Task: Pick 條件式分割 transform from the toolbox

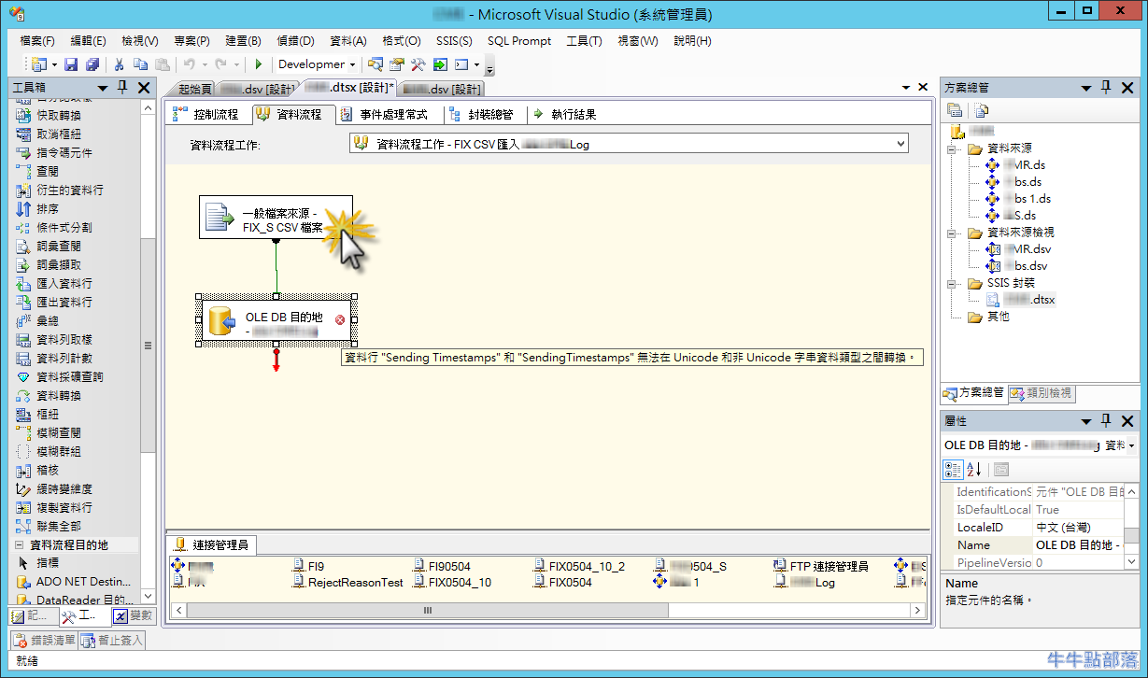Action: click(64, 227)
